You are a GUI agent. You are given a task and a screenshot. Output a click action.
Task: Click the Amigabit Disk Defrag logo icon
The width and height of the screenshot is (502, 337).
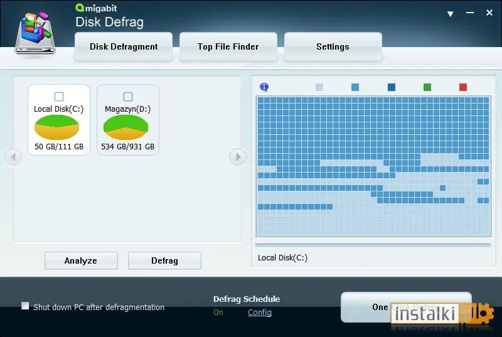tap(35, 33)
